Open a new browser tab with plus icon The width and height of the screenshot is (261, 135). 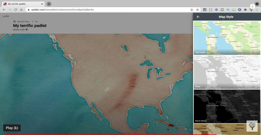point(49,4)
